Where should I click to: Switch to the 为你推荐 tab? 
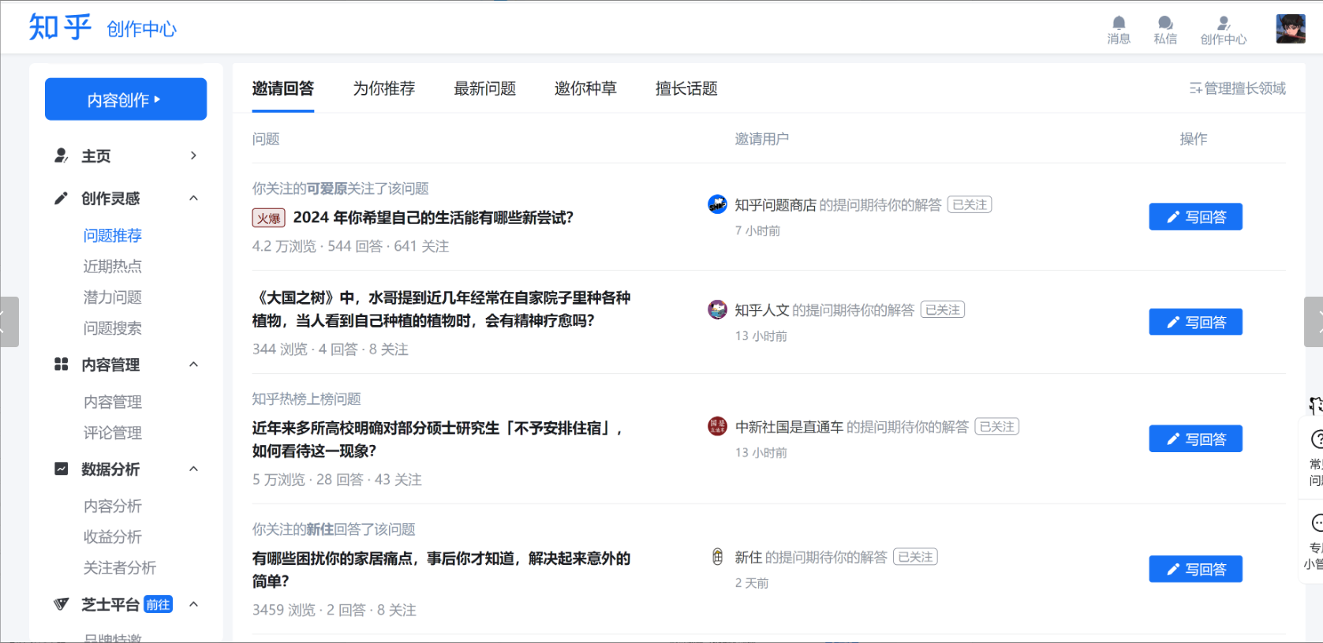384,88
